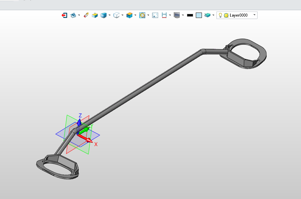Open dropdown arrow next to zoom icon
Viewport: 301px width, 199px height.
pos(148,15)
